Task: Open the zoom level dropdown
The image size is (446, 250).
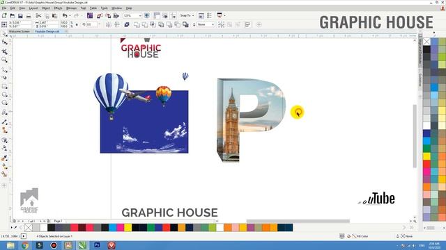Action: click(139, 16)
